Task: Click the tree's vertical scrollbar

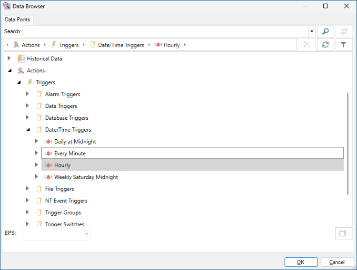Action: [347, 144]
